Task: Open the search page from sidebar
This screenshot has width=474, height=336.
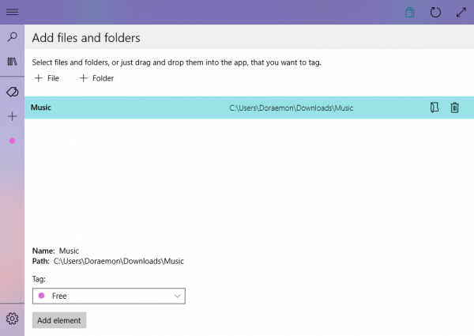Action: pyautogui.click(x=13, y=37)
